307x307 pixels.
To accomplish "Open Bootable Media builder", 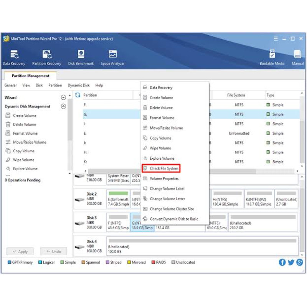I will tap(272, 54).
